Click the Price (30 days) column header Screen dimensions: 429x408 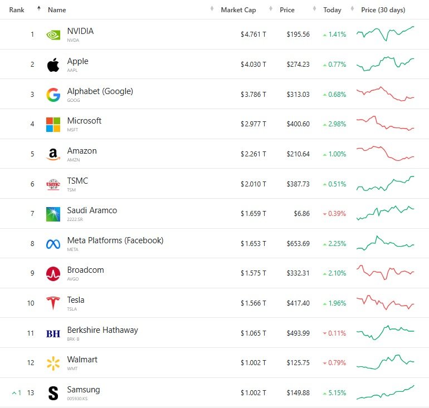pos(383,10)
